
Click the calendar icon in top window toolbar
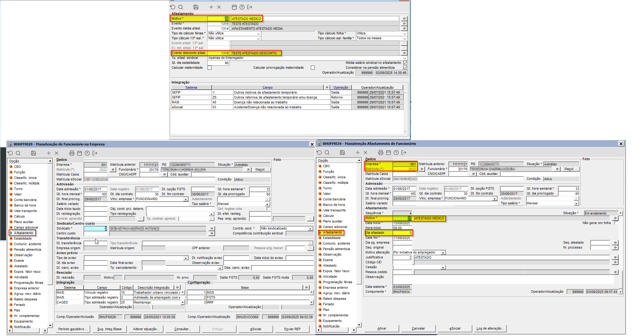tap(234, 7)
